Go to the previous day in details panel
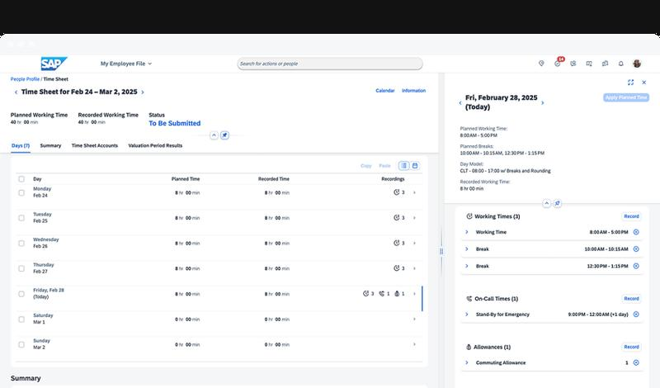This screenshot has height=388, width=660. [460, 102]
